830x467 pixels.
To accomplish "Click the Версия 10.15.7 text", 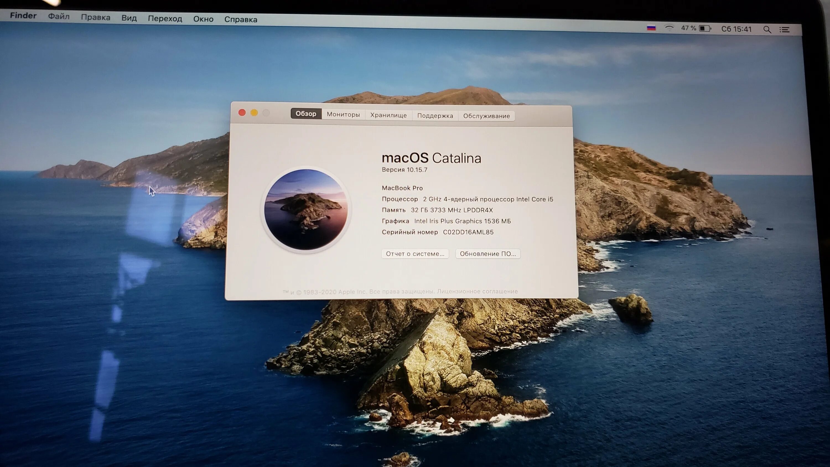I will (404, 170).
